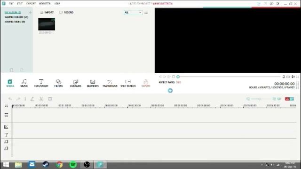Image resolution: width=301 pixels, height=169 pixels.
Task: Open the Edit menu
Action: pyautogui.click(x=20, y=4)
